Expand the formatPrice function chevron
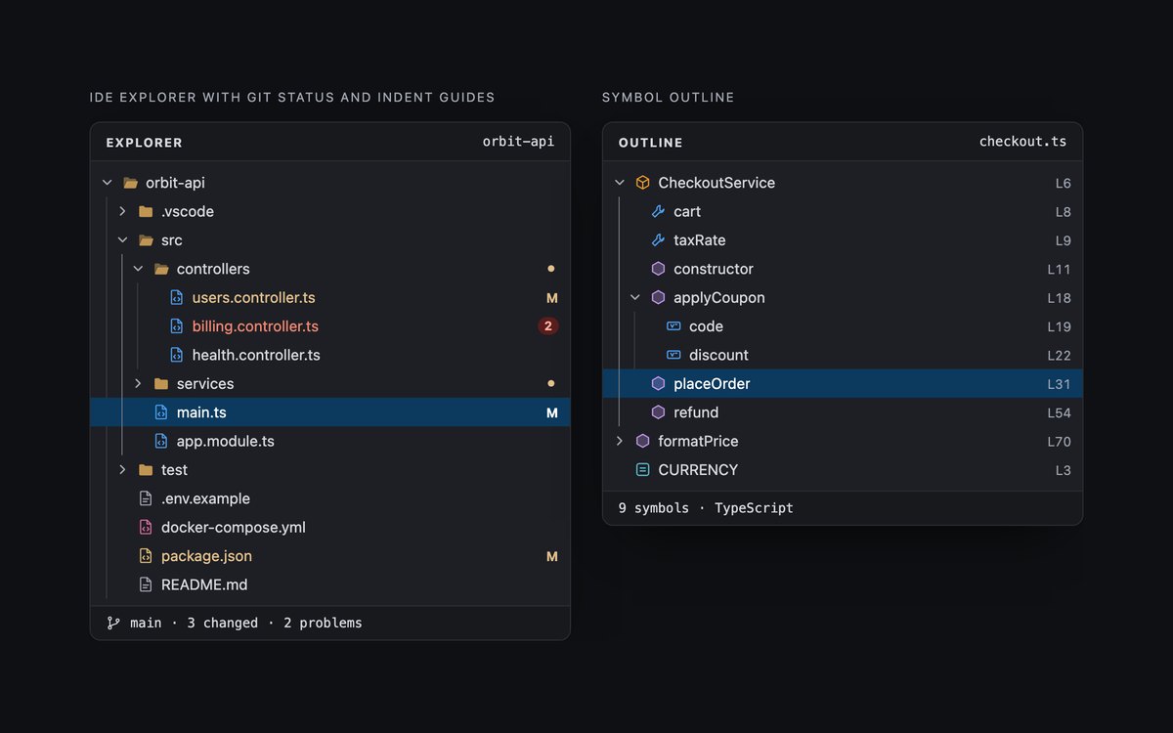This screenshot has width=1173, height=733. tap(619, 442)
